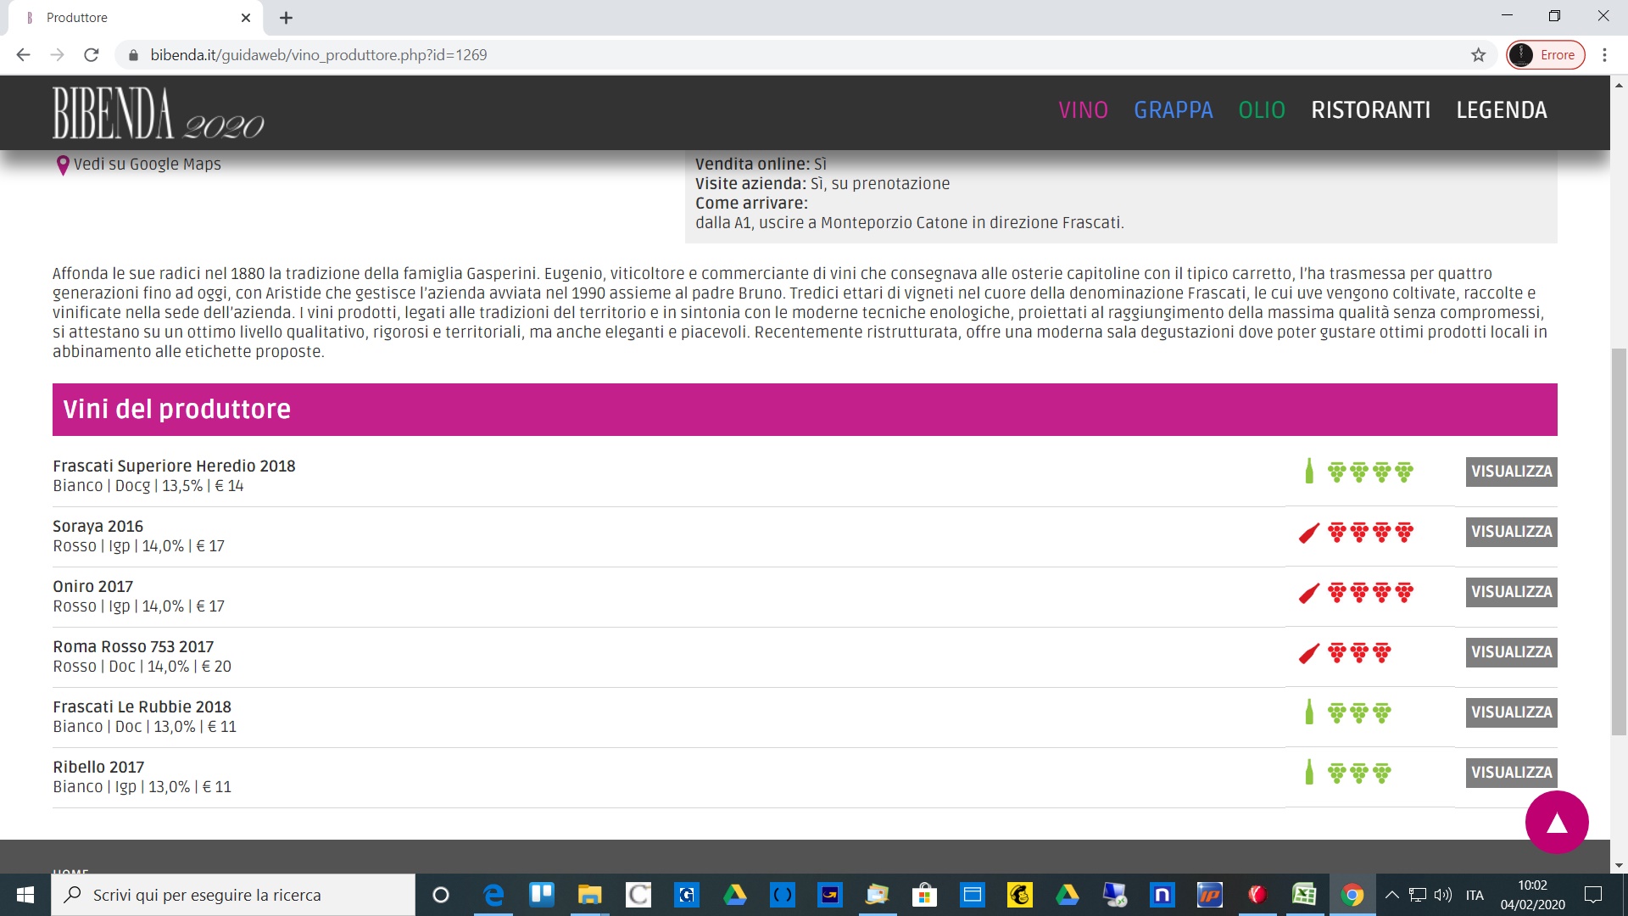Click the scrollbar down arrow
Image resolution: width=1628 pixels, height=916 pixels.
(x=1619, y=865)
